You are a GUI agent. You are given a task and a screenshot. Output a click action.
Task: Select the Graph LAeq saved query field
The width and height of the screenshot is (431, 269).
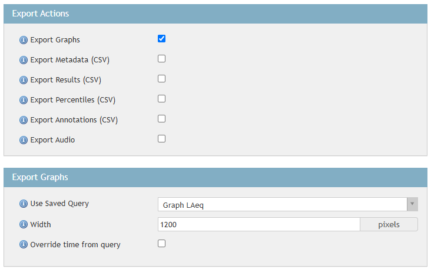point(282,205)
